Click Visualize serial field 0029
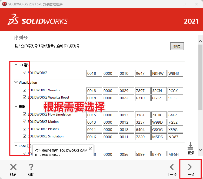The height and width of the screenshot is (179, 203). pyautogui.click(x=127, y=90)
